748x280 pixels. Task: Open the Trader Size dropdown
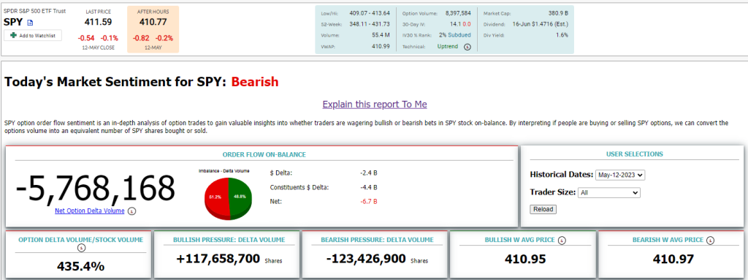tap(608, 192)
